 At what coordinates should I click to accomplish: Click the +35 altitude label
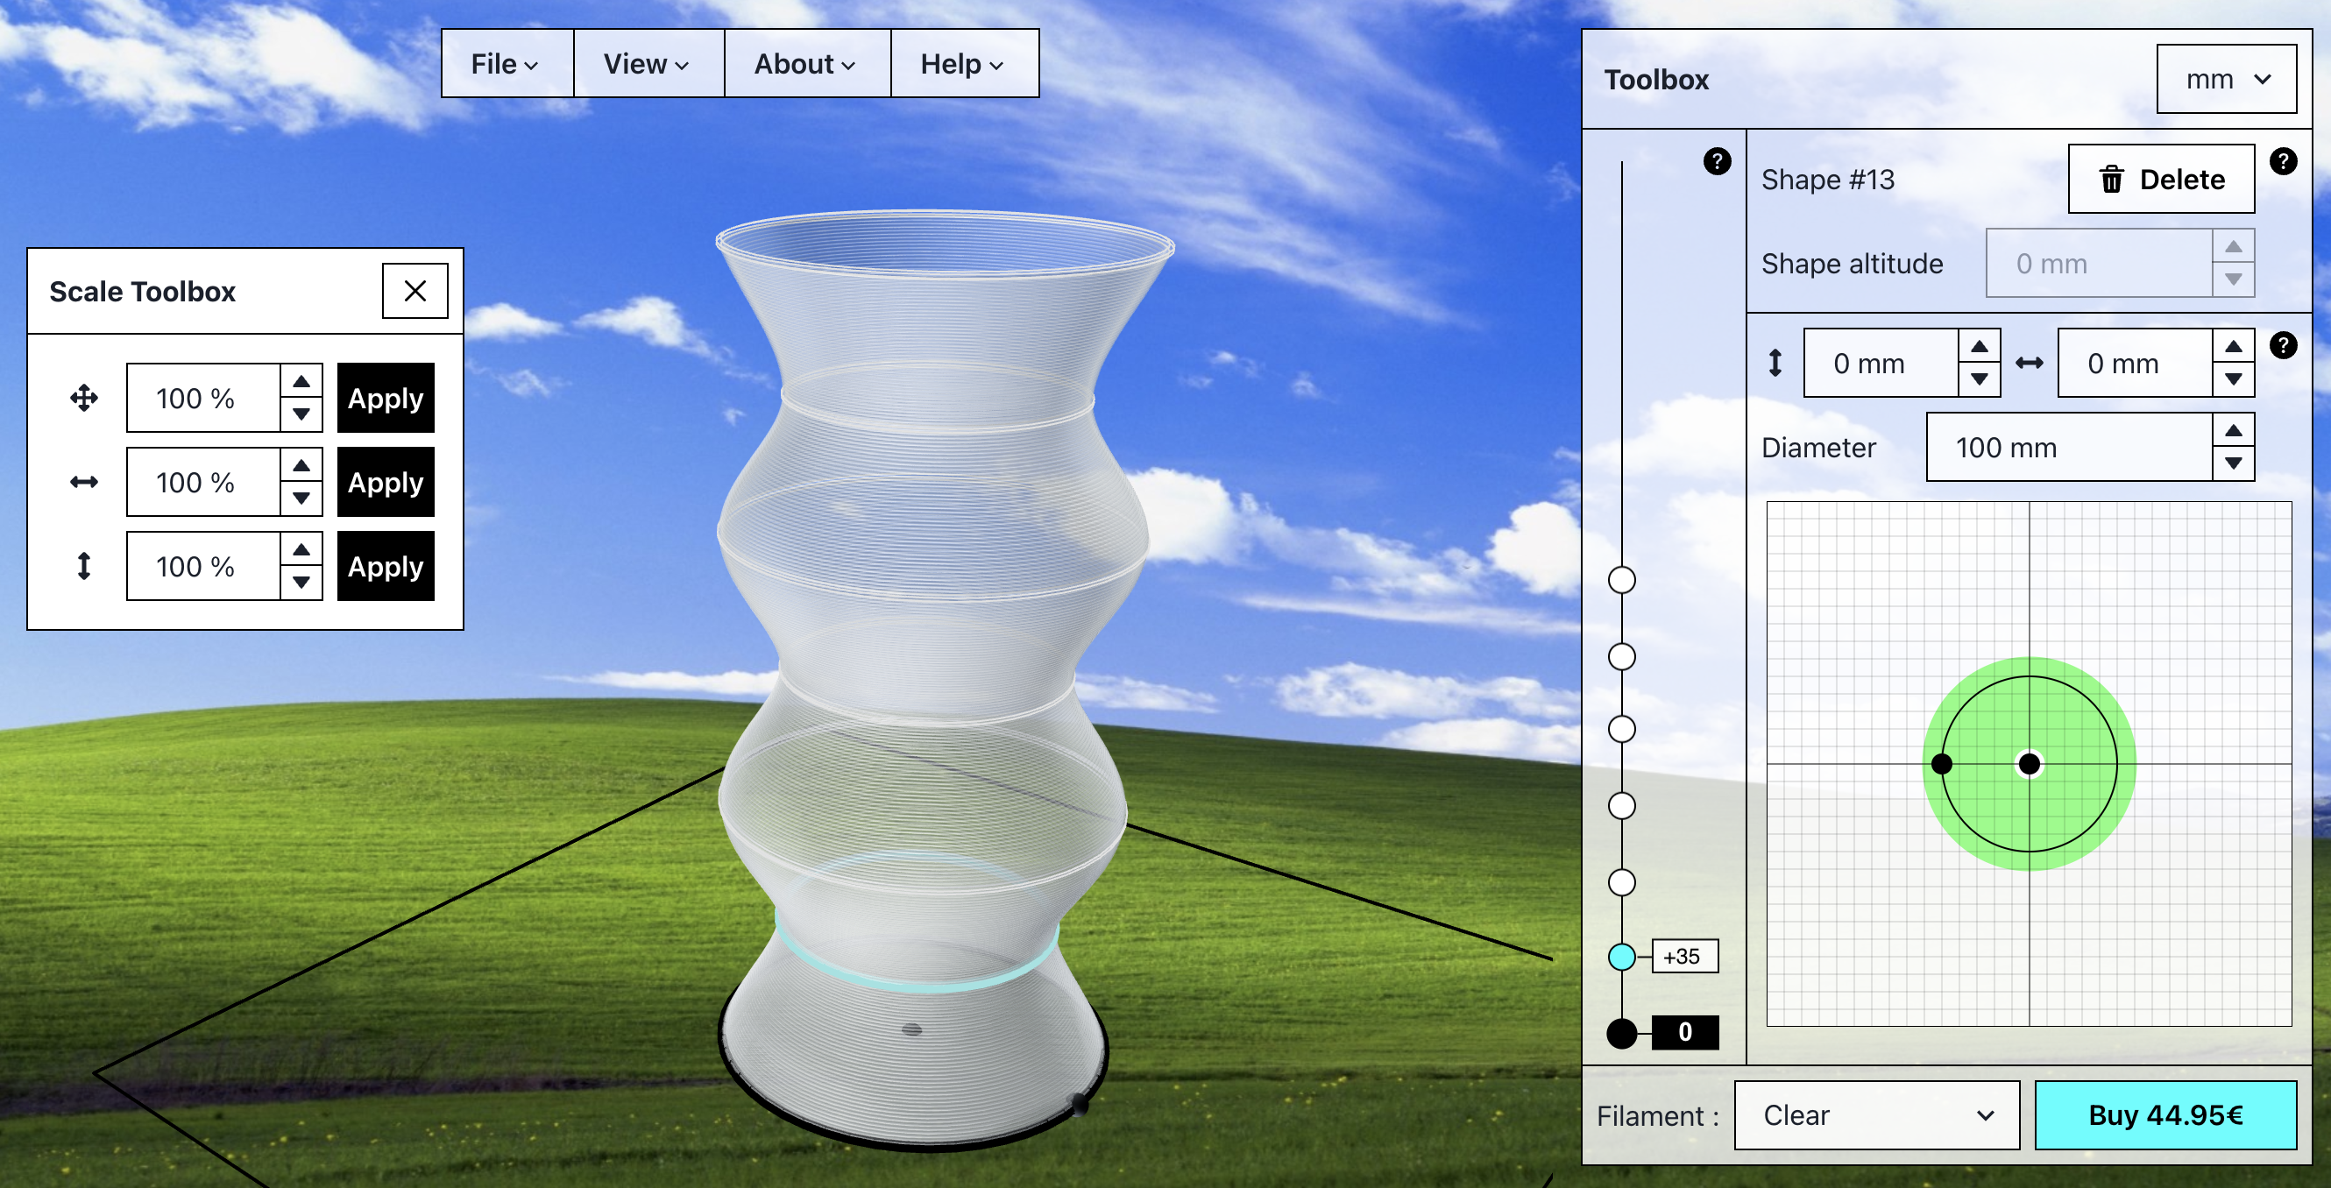(1684, 957)
